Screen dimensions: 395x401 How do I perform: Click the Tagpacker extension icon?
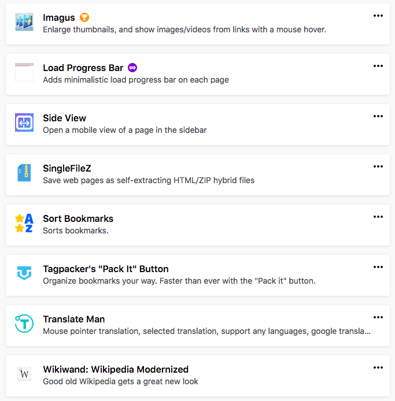pos(24,273)
